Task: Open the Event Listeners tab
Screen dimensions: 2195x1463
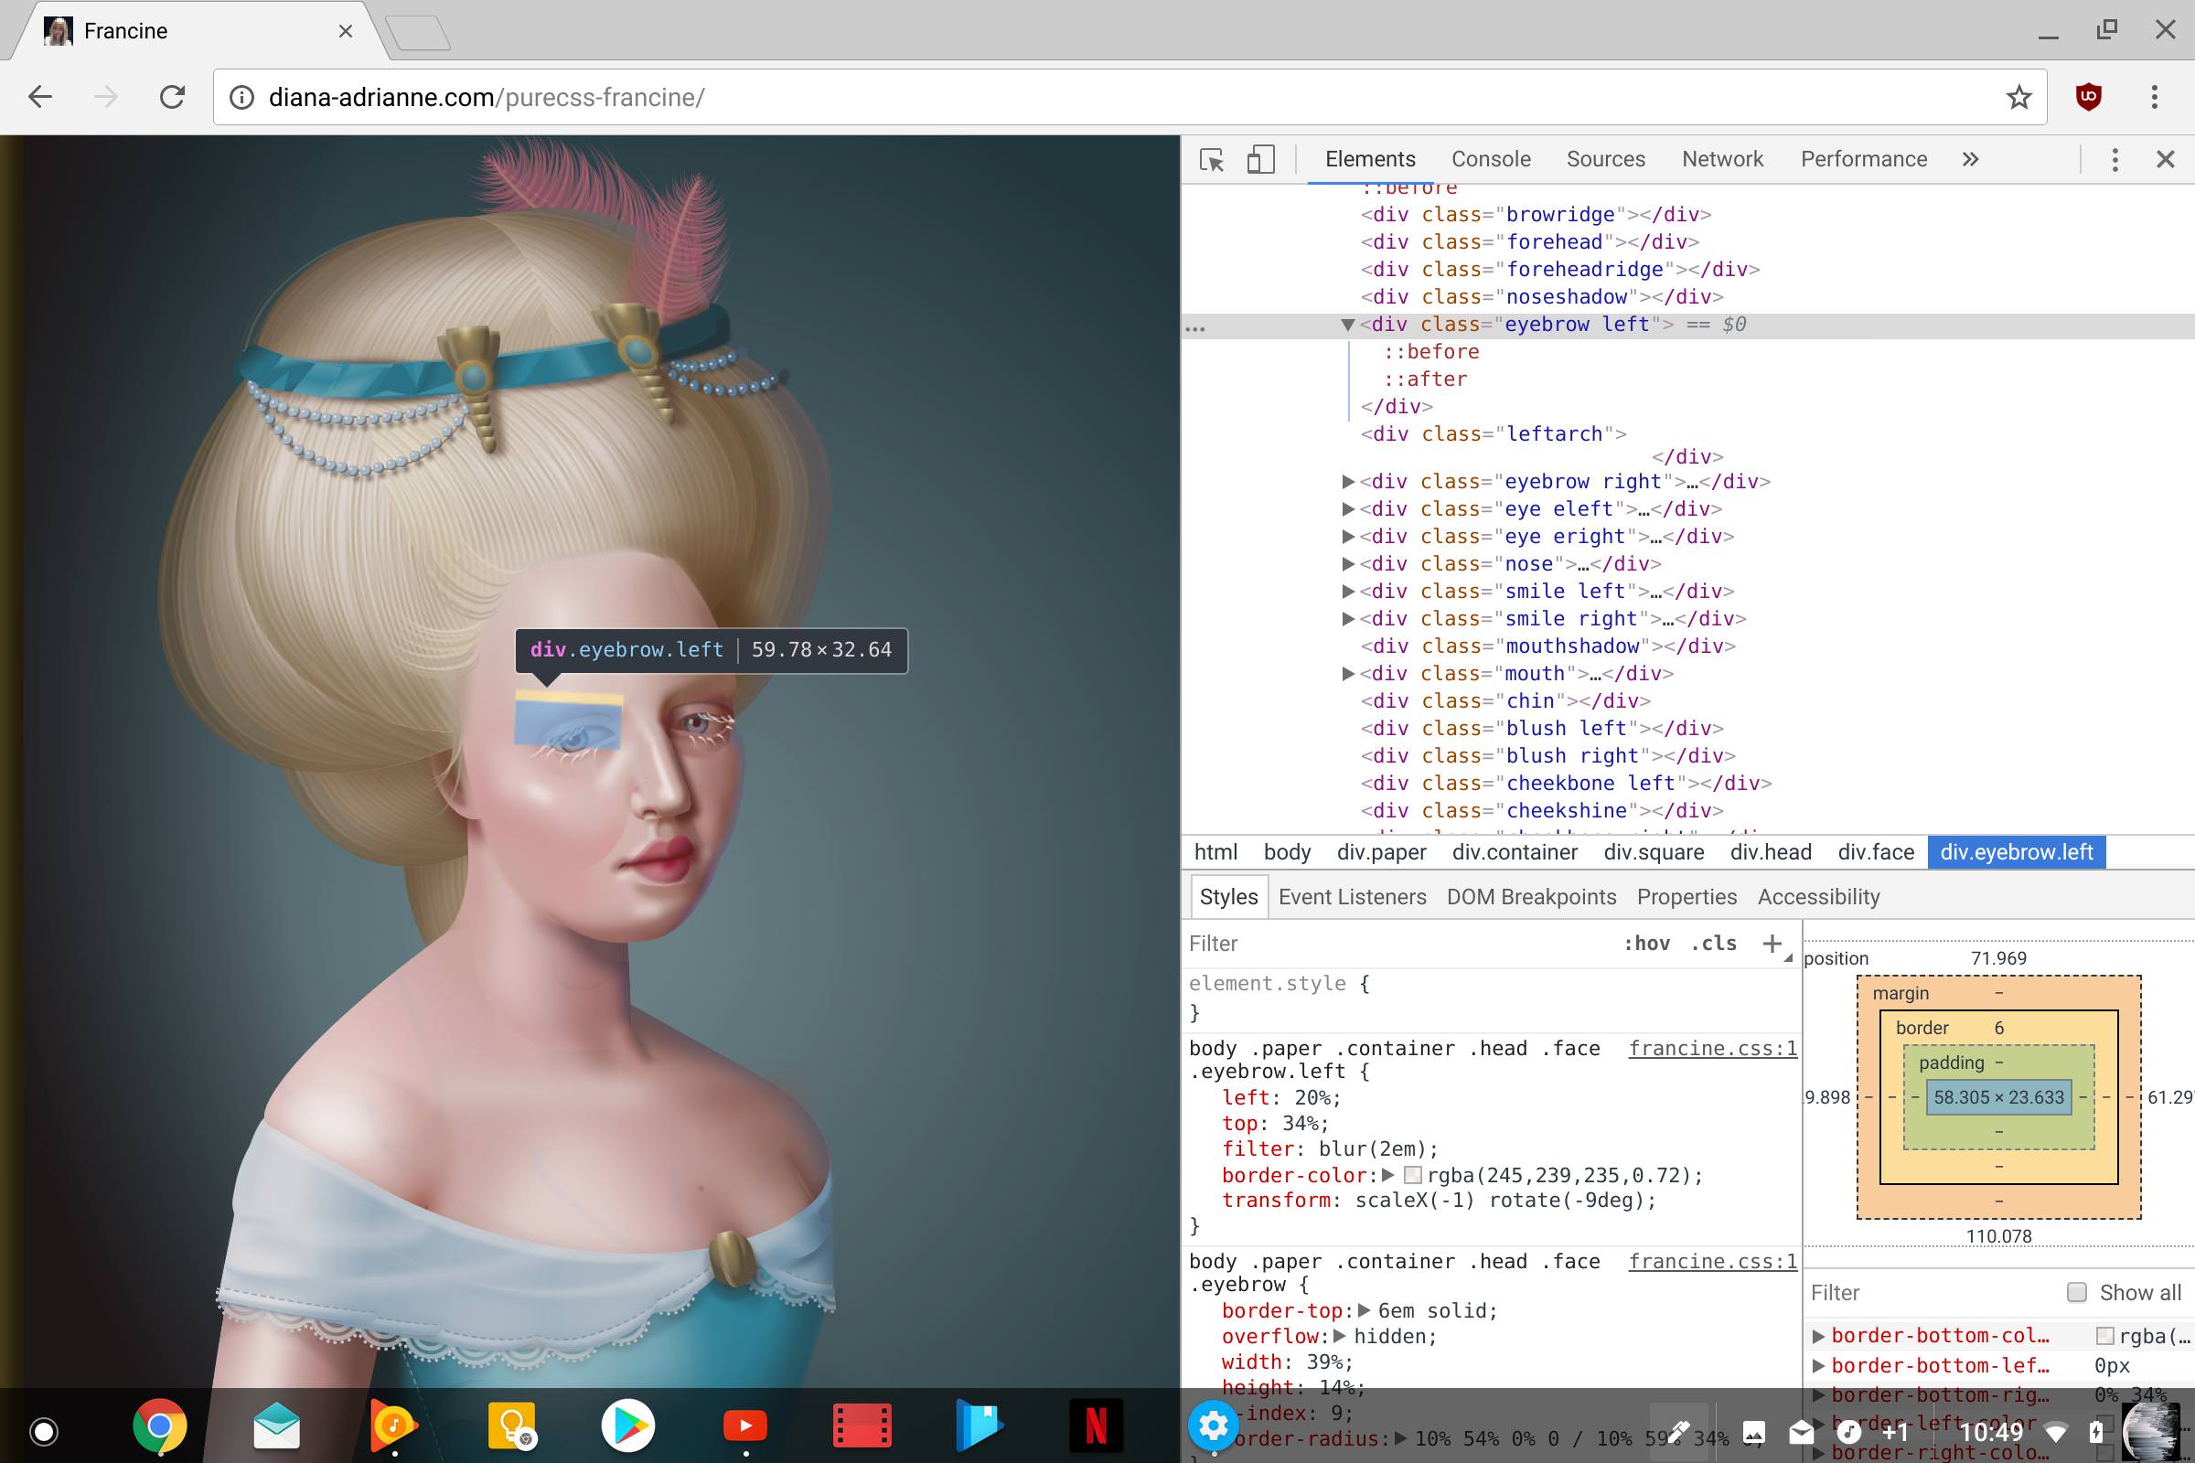Action: coord(1352,897)
